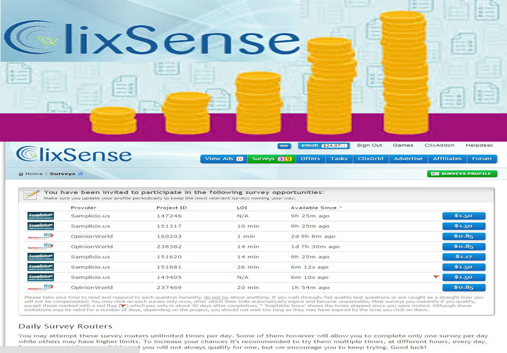Click the '2d 9h 8m ago' cell

313,236
